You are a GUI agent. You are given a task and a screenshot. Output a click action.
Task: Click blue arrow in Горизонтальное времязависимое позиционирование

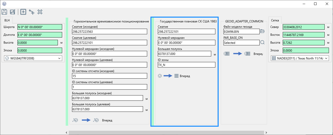click(86, 120)
